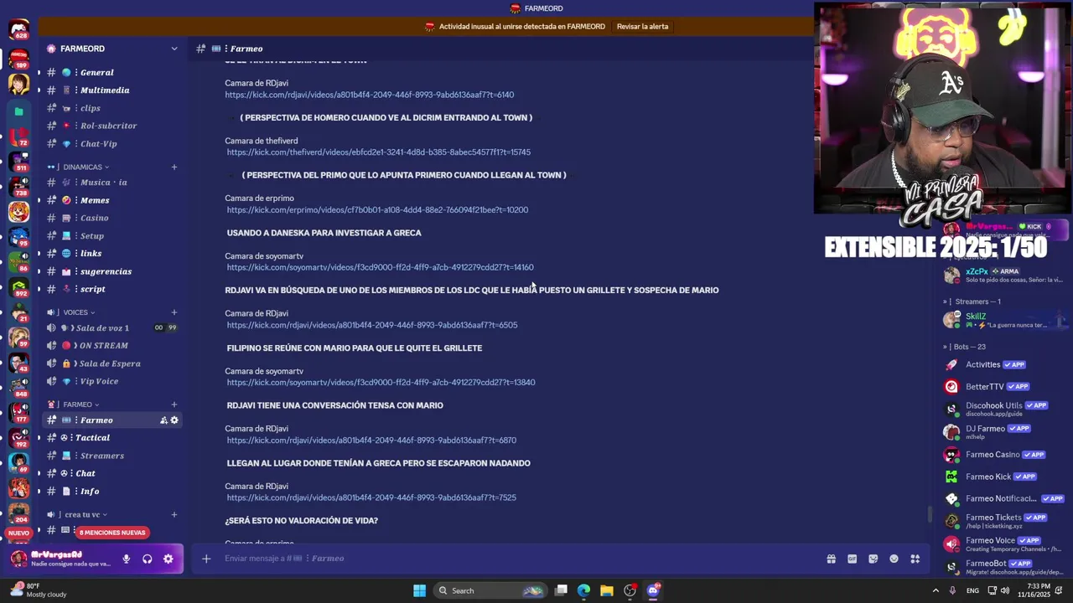Click the plus attachment button in message bar
The image size is (1073, 603).
[x=206, y=559]
